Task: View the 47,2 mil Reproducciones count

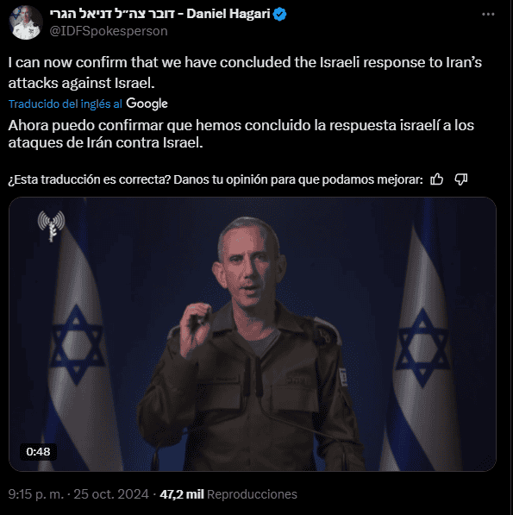Action: click(x=228, y=494)
